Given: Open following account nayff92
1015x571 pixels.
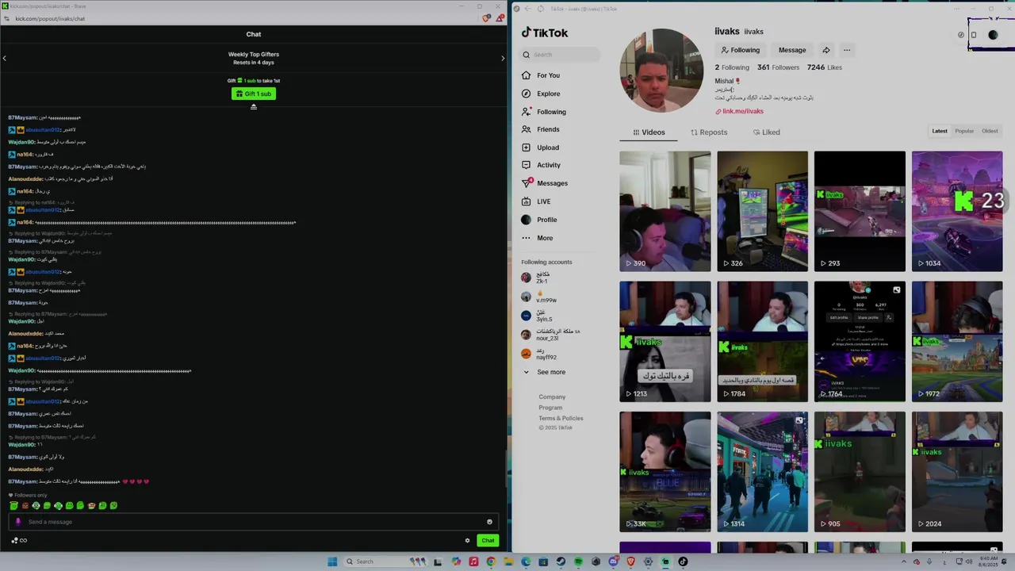Looking at the screenshot, I should 539,354.
